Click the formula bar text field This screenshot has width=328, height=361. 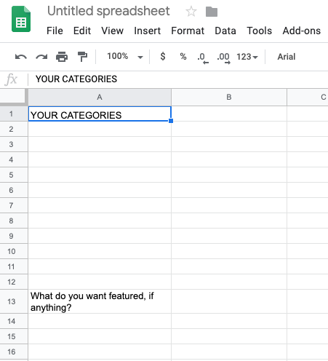coord(178,79)
